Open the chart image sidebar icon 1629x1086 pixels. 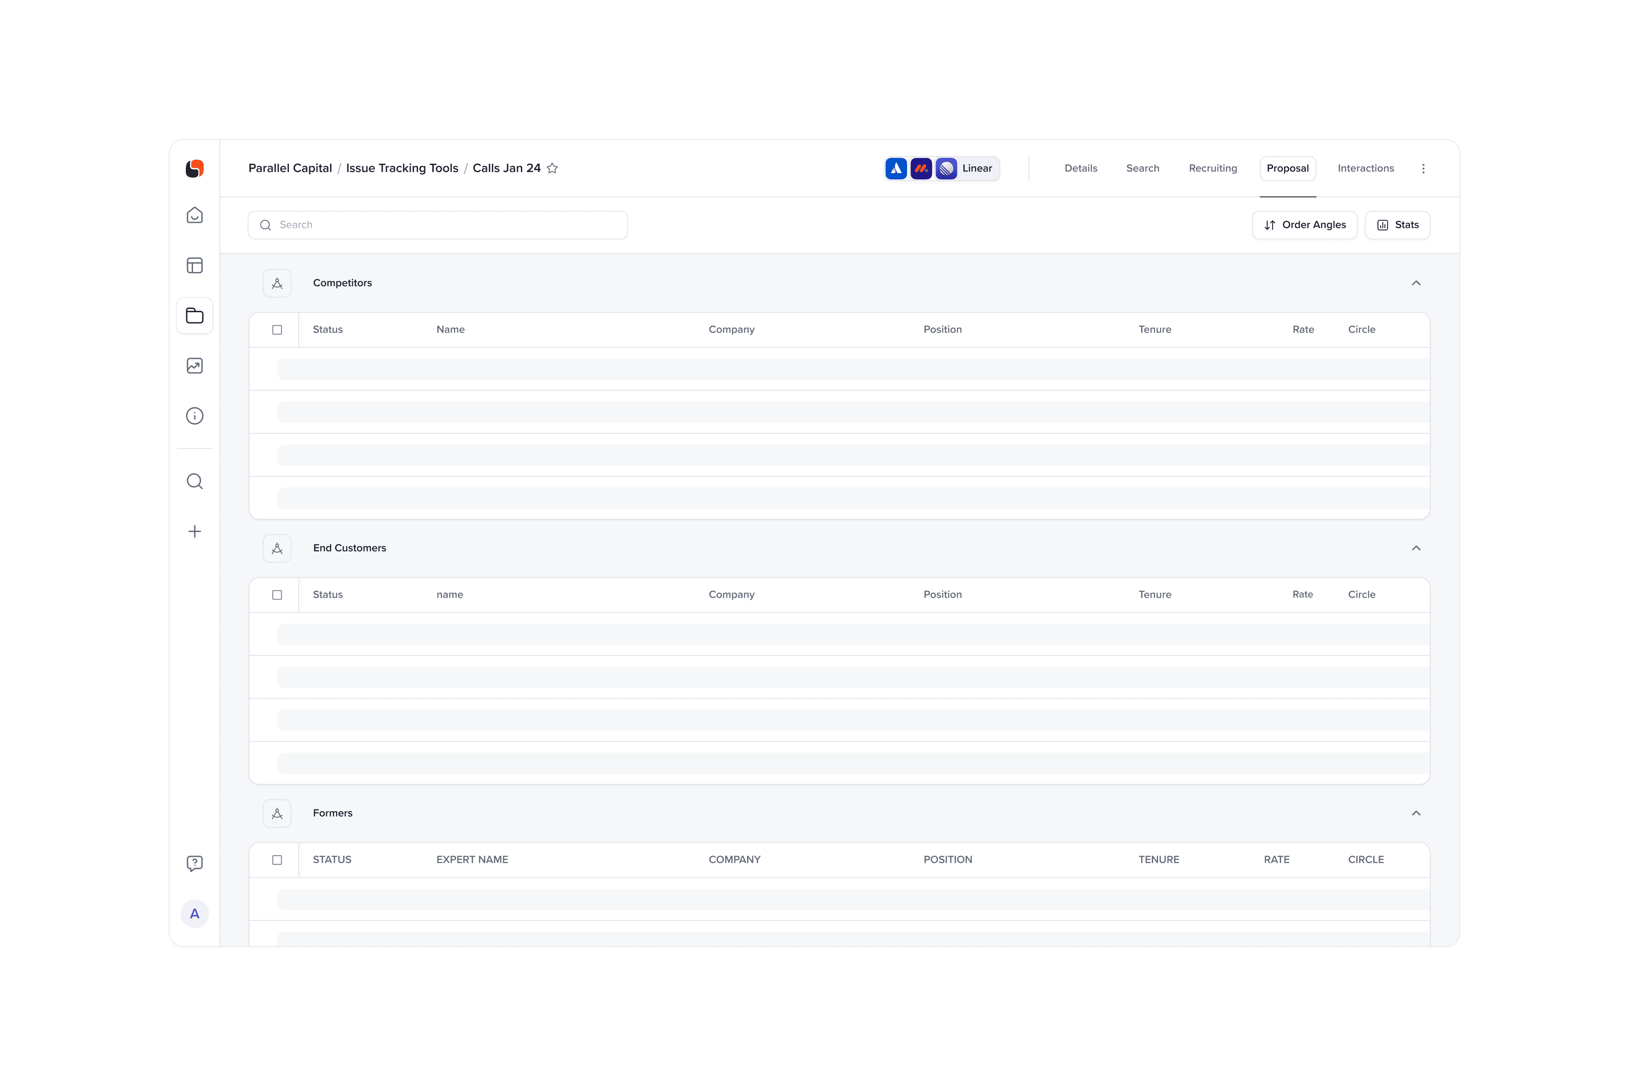tap(195, 366)
